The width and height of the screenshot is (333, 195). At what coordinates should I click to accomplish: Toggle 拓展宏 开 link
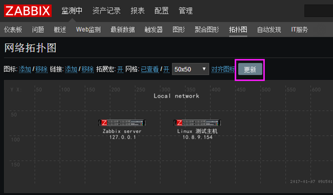coord(120,69)
